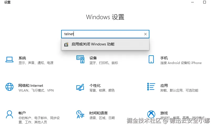Click the 个性化 paintbrush icon
The height and width of the screenshot is (128, 214).
pyautogui.click(x=80, y=87)
